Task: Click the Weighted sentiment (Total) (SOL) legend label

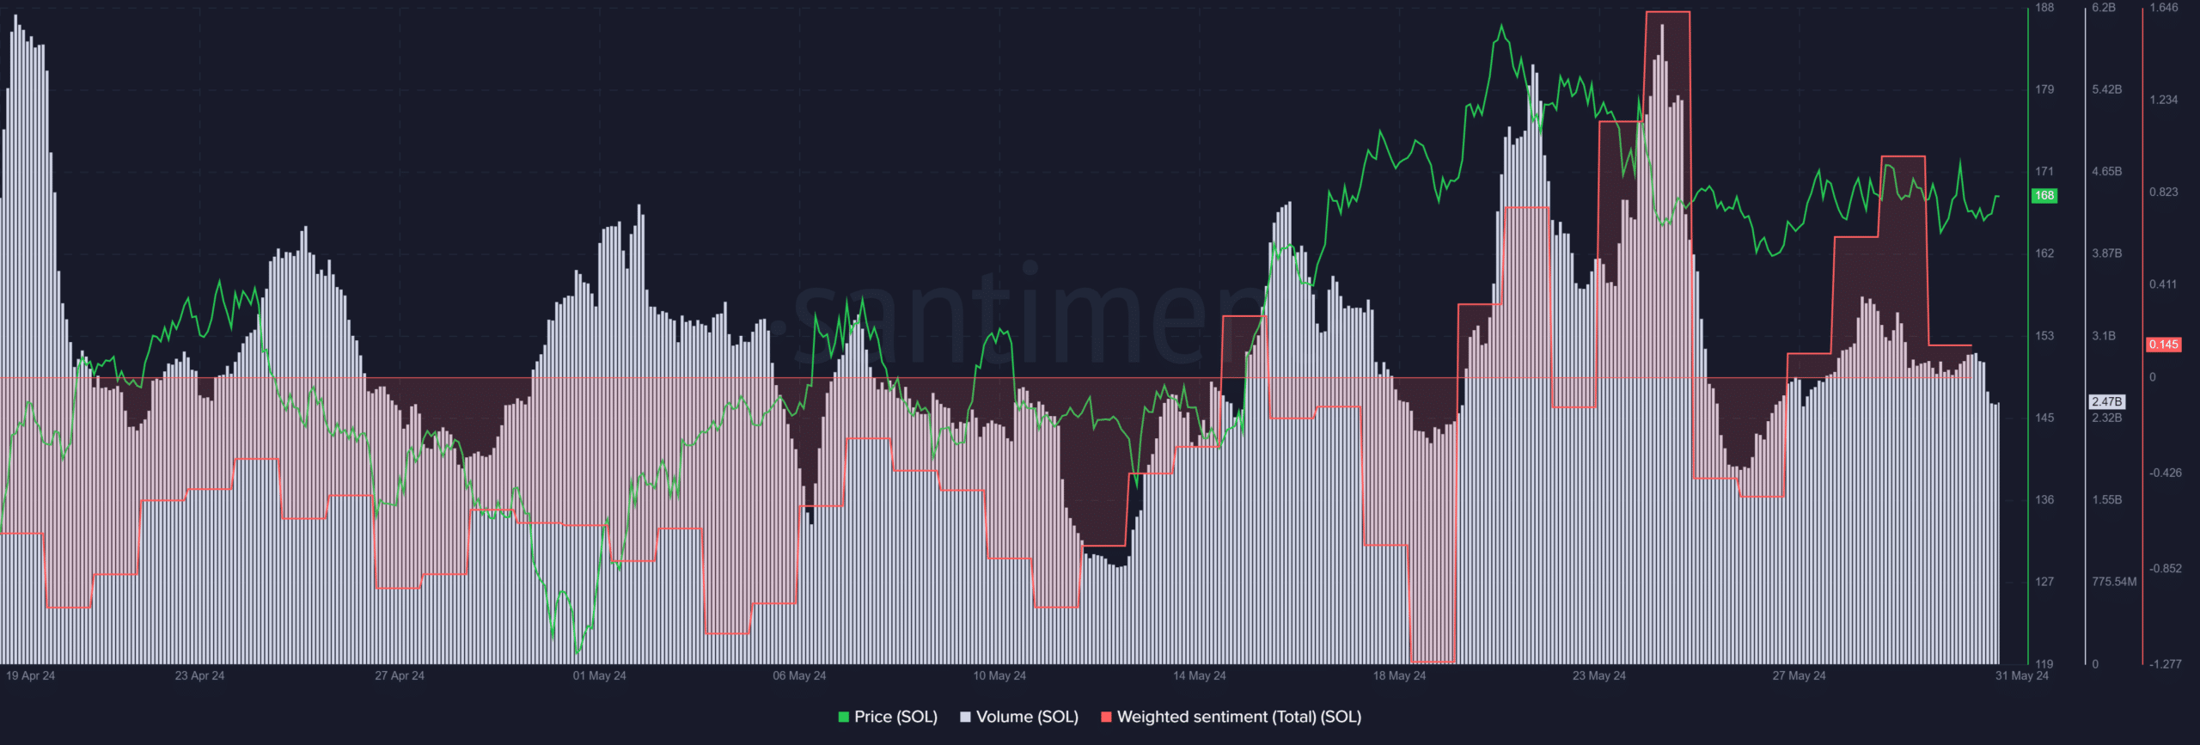Action: 1239,717
